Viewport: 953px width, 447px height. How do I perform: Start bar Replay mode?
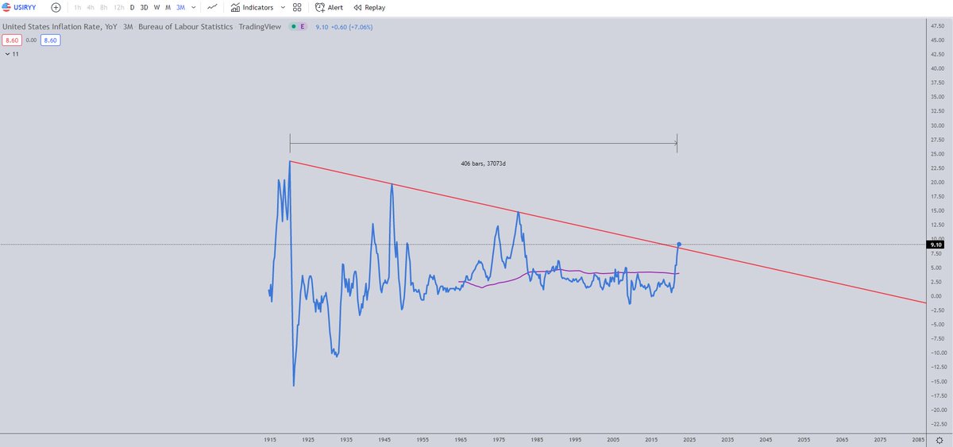pos(369,7)
